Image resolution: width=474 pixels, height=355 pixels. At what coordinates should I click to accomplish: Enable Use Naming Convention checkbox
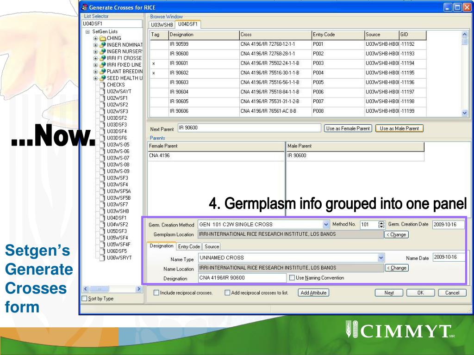(292, 278)
